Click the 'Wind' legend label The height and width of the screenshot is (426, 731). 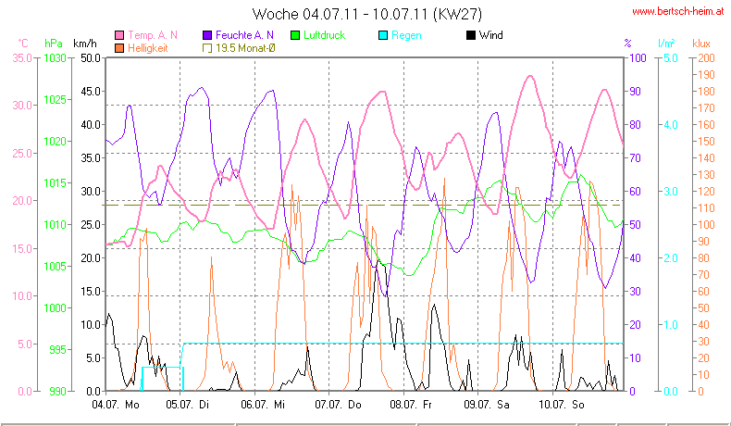(x=491, y=35)
